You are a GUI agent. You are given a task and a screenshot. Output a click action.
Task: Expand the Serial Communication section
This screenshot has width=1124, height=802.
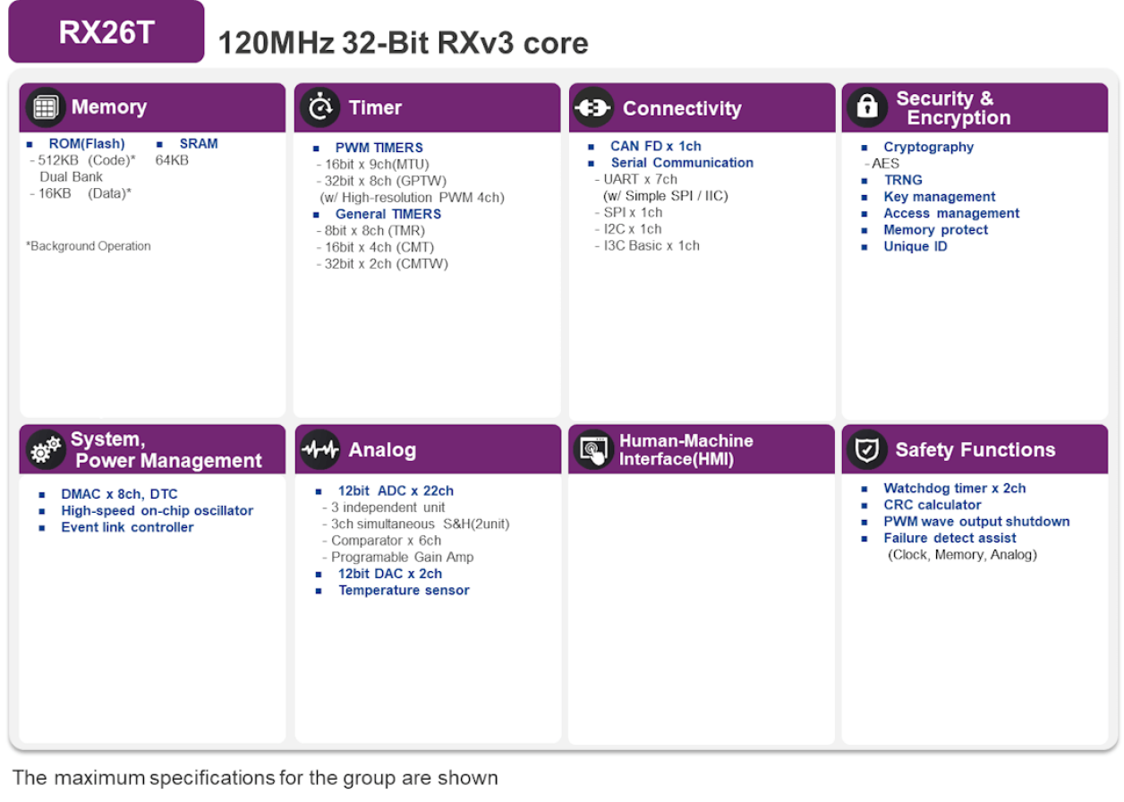[682, 162]
